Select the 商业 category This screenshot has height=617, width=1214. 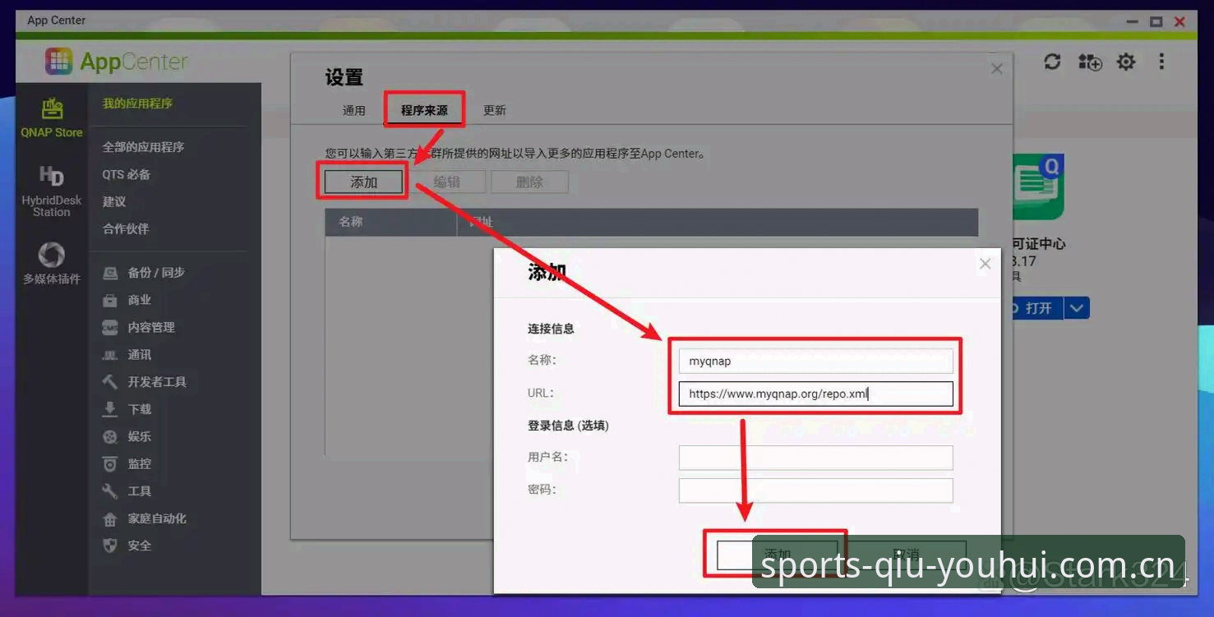click(x=127, y=300)
